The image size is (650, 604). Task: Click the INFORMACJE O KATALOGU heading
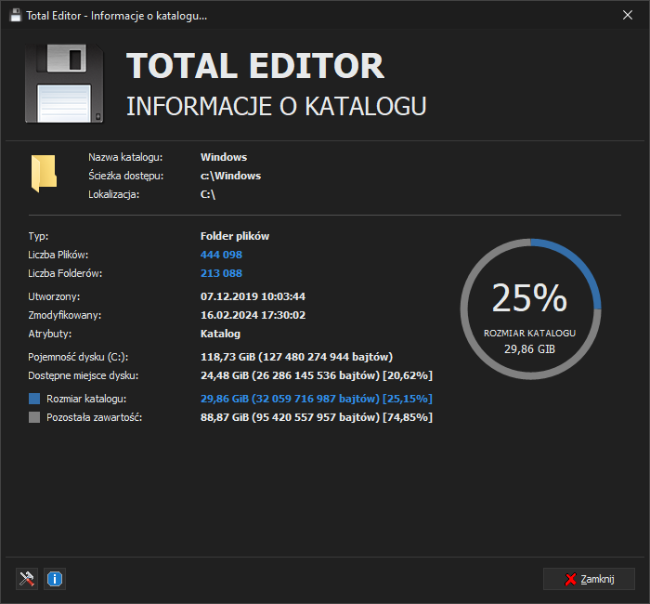276,106
